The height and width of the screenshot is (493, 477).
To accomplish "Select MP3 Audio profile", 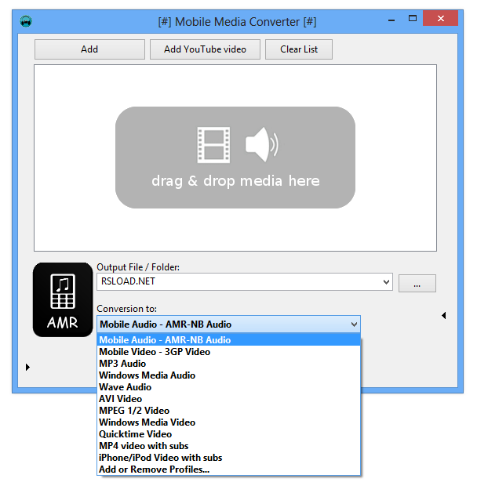I will point(228,364).
